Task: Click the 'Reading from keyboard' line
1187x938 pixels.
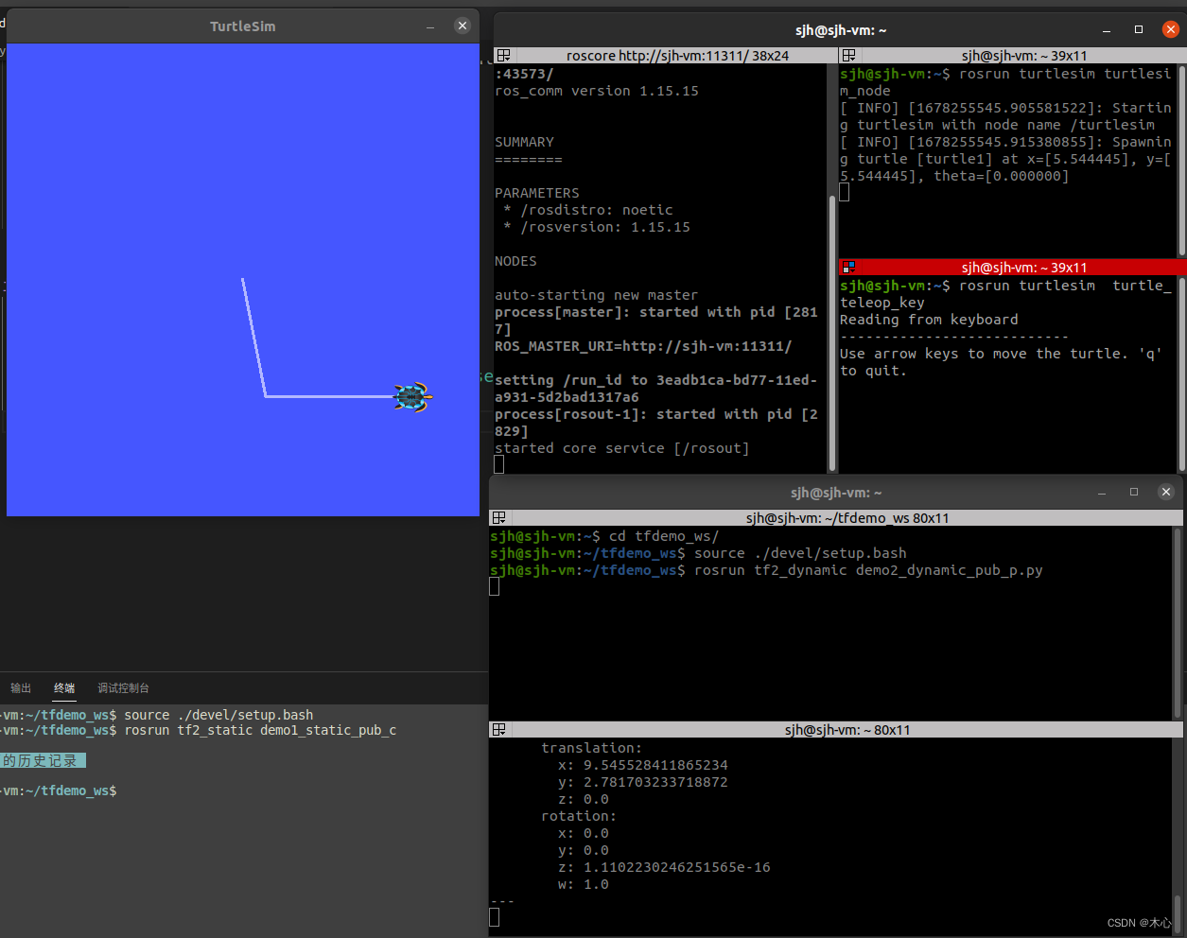Action: pos(929,320)
